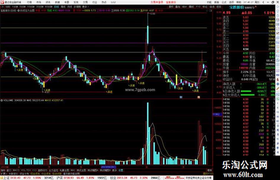Viewport: 280px width, 180px height.
Task: Open the 公式 menu at top right
Action: click(x=224, y=2)
